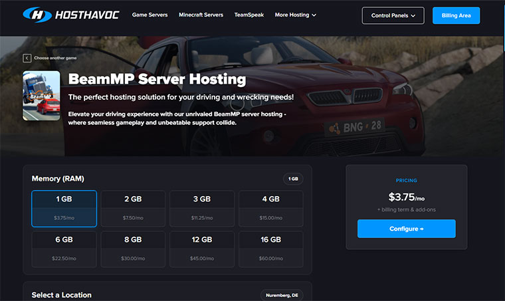The image size is (505, 301).
Task: Go to Minecraft Servers page
Action: click(x=201, y=15)
